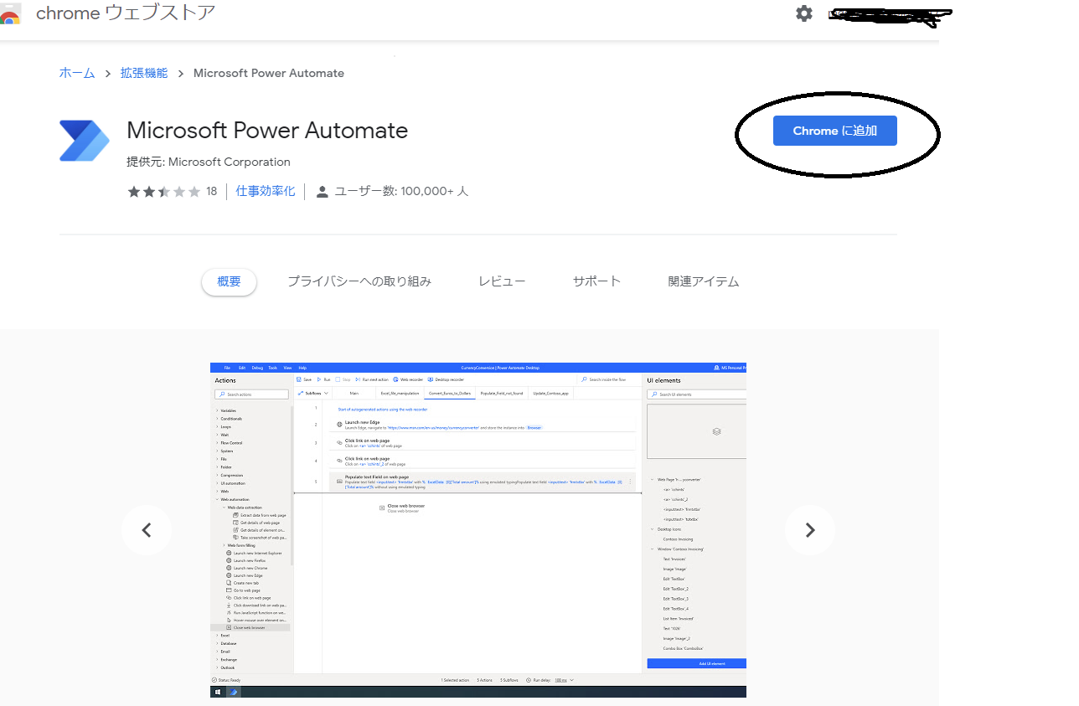
Task: Open the 拡張機能 breadcrumb link
Action: point(143,73)
